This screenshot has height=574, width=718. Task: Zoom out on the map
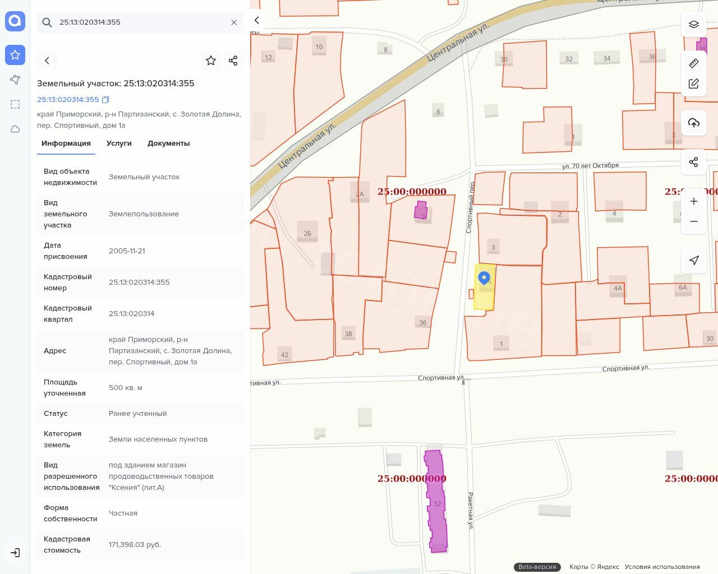click(x=694, y=221)
